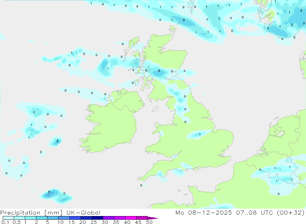Viewport: 306px width, 224px height.
Task: Select the 5–10 mm legend color swatch
Action: click(53, 218)
